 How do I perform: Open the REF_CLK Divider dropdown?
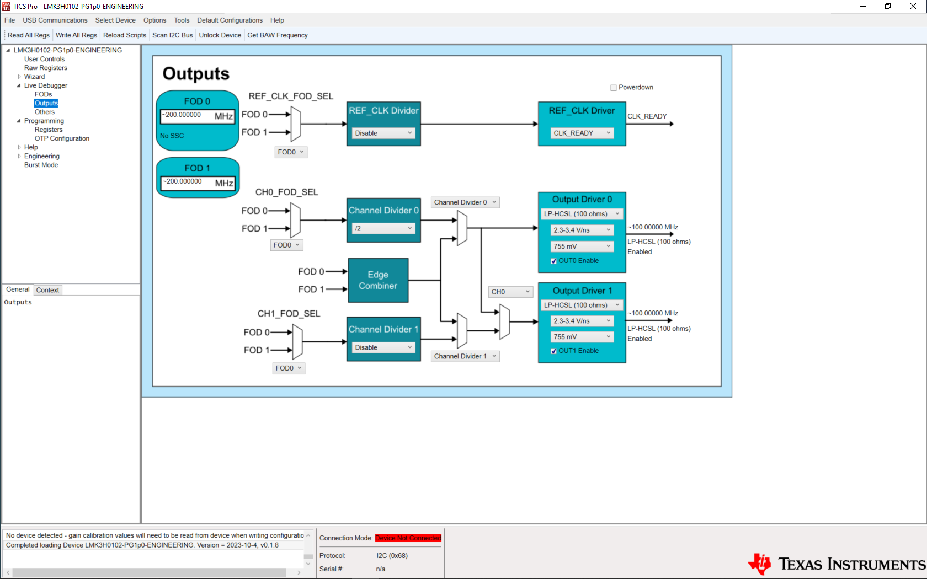383,133
